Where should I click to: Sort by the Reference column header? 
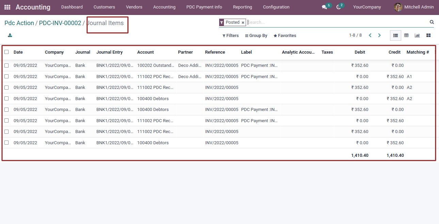coord(215,52)
